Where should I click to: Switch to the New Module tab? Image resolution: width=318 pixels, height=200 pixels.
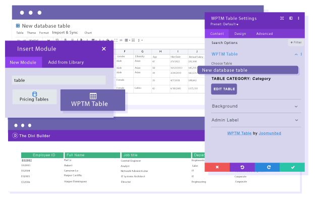point(23,62)
